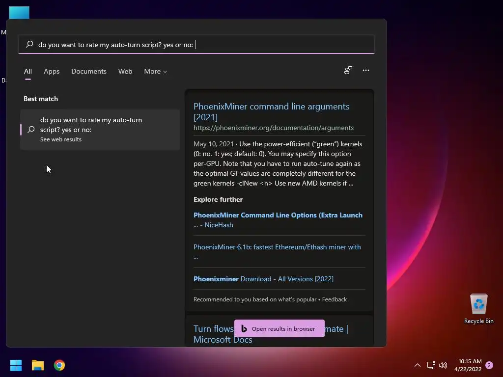This screenshot has height=377, width=503.
Task: Show hidden tray icons chevron
Action: pos(418,365)
